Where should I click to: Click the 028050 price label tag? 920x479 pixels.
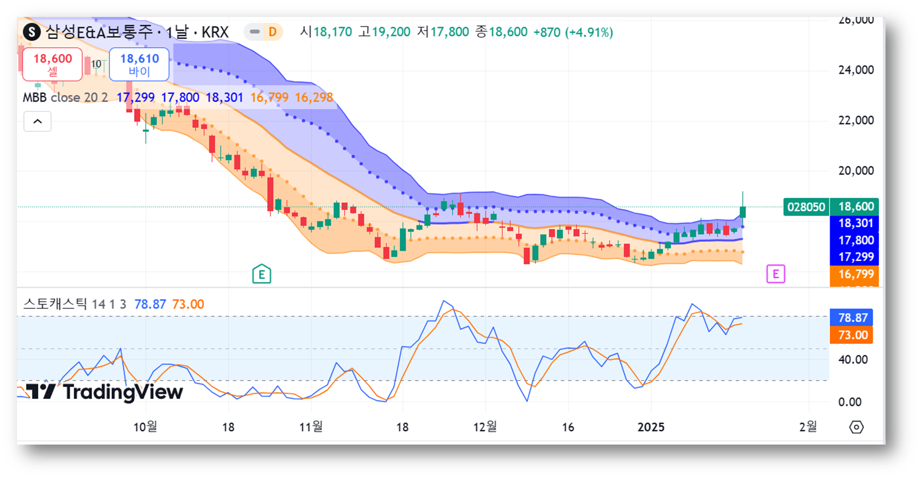[806, 207]
